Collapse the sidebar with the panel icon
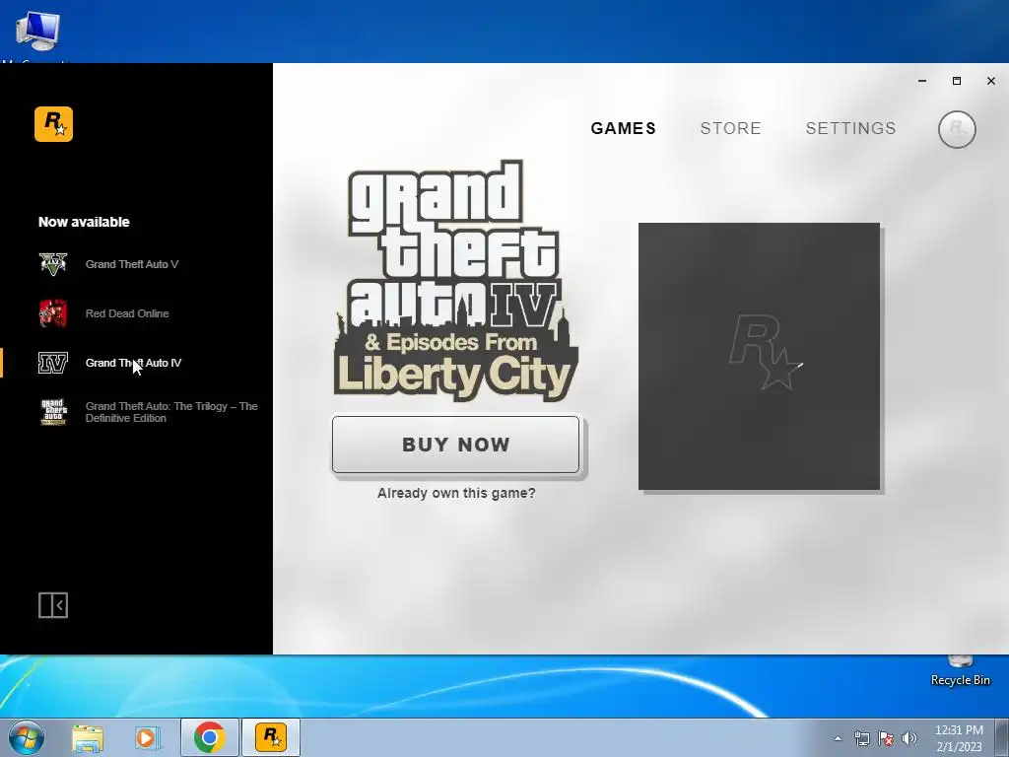Viewport: 1009px width, 757px height. (x=53, y=605)
